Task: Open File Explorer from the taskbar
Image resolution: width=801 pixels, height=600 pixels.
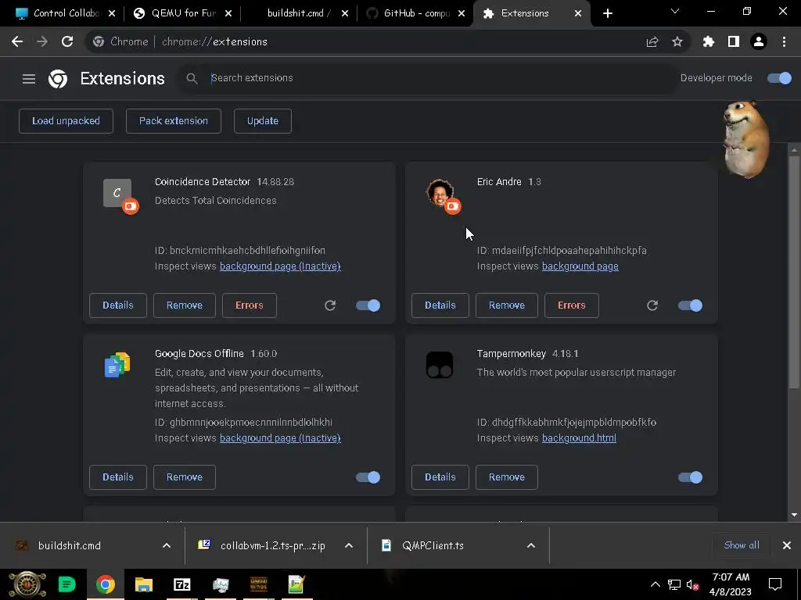Action: tap(144, 584)
